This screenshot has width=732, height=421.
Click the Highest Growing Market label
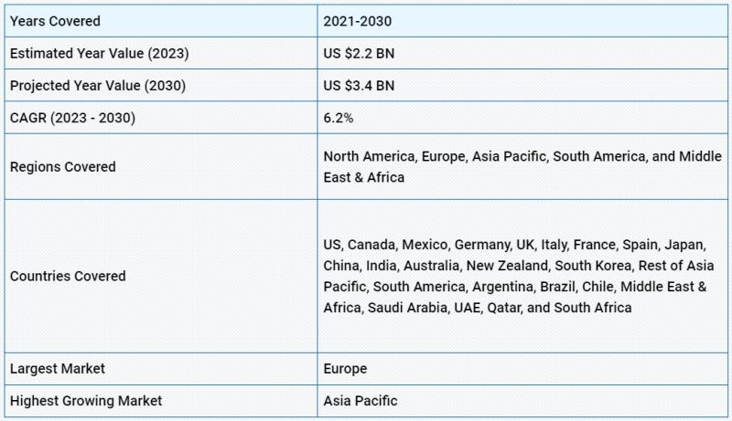86,401
